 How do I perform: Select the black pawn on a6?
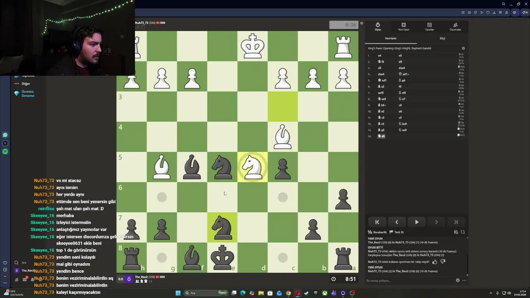point(343,197)
